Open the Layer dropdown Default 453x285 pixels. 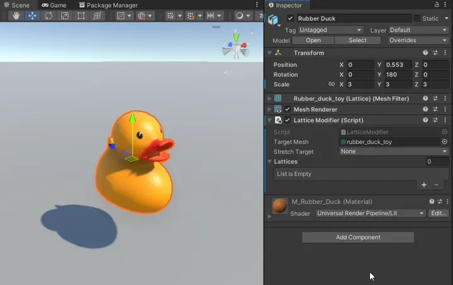pos(418,30)
